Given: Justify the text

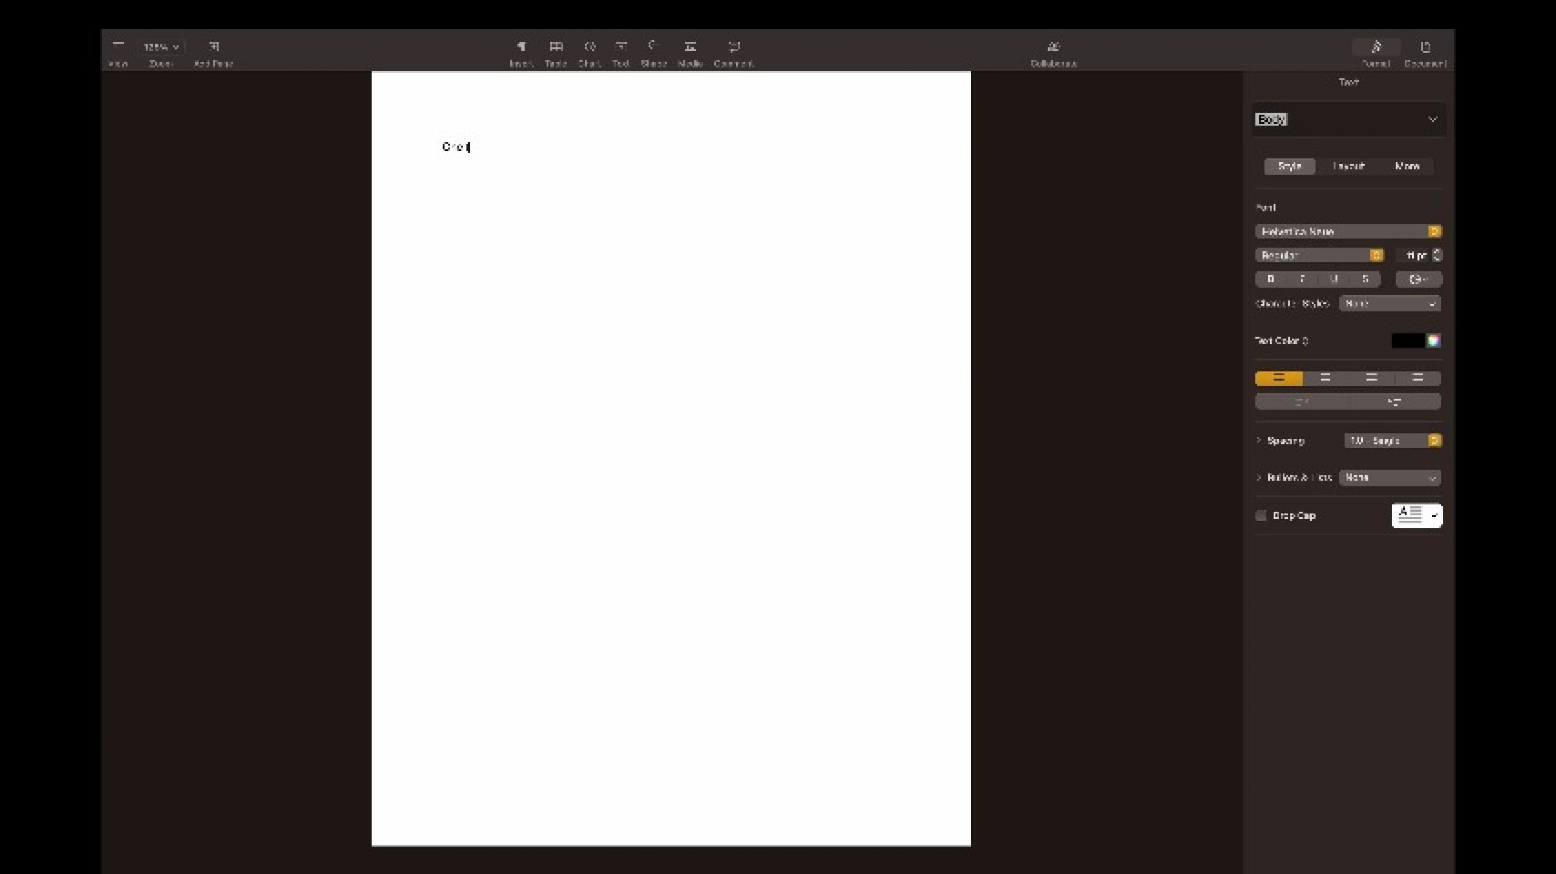Looking at the screenshot, I should point(1418,378).
